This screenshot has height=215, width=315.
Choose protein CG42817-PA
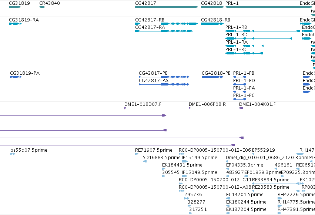154,81
